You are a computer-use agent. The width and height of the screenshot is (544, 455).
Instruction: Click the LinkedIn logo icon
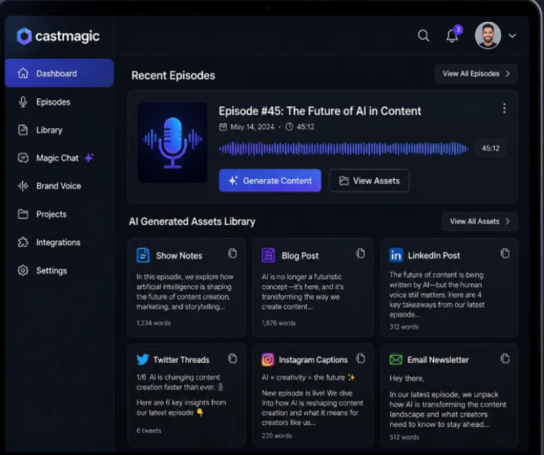[396, 255]
